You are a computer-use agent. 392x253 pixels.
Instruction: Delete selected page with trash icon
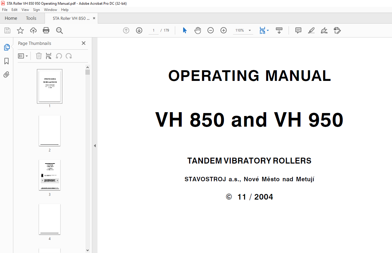(x=39, y=56)
